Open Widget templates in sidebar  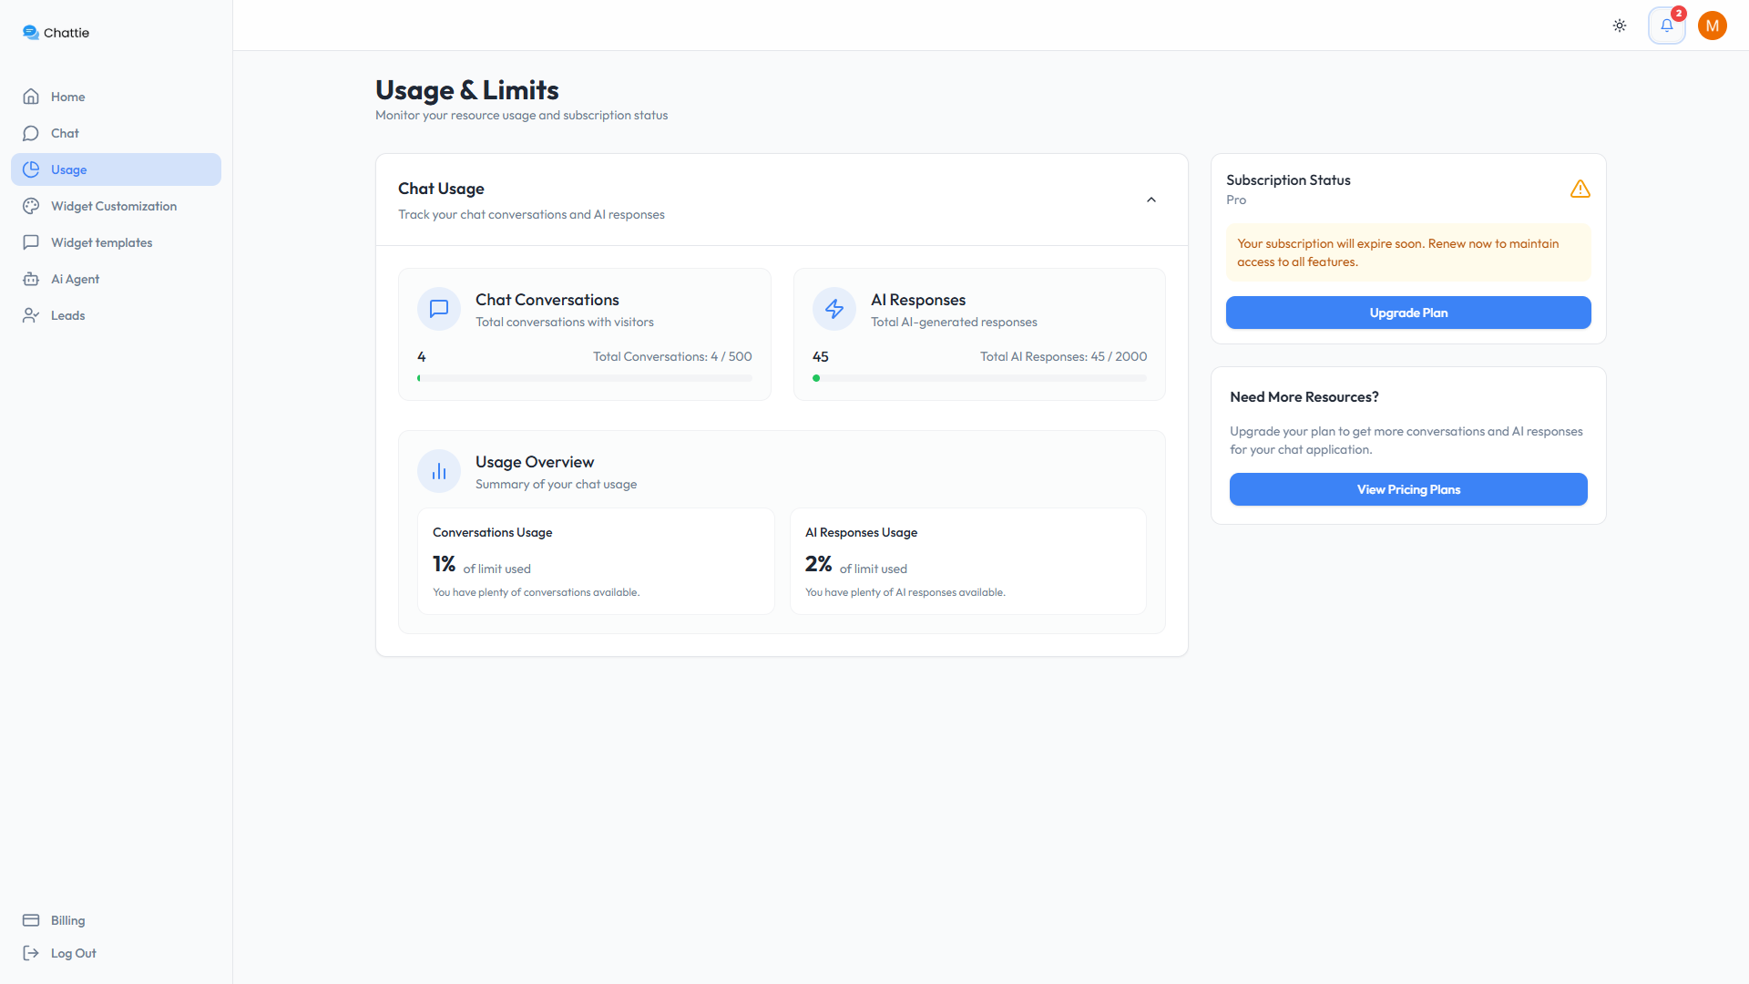[x=101, y=242]
